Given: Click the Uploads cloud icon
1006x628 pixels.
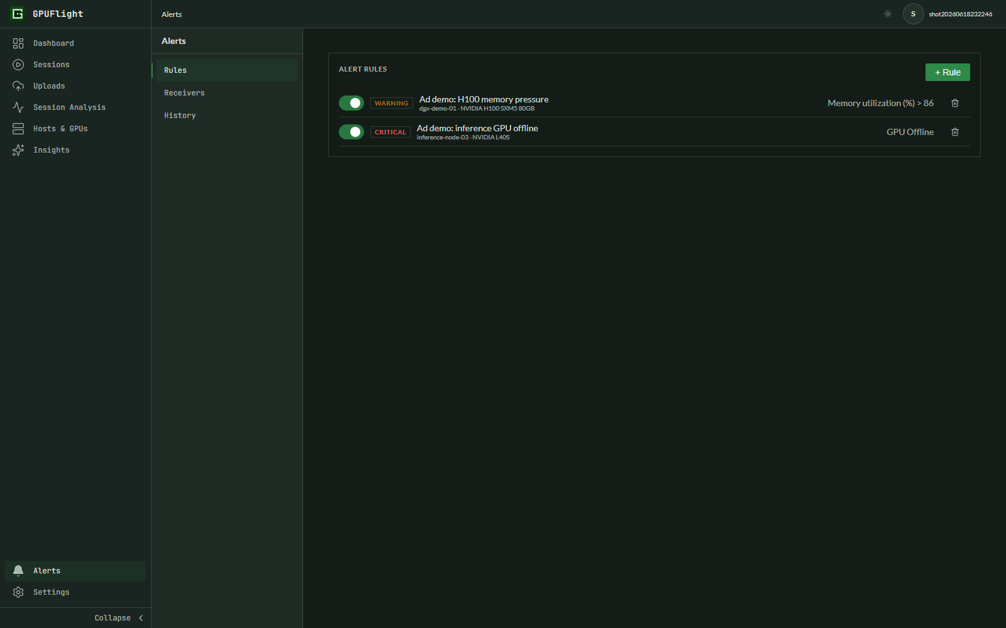Looking at the screenshot, I should (18, 86).
